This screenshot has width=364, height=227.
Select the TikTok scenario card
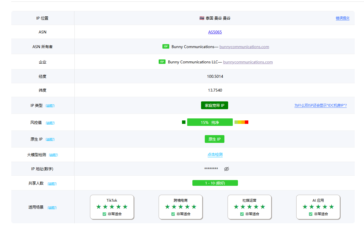112,207
